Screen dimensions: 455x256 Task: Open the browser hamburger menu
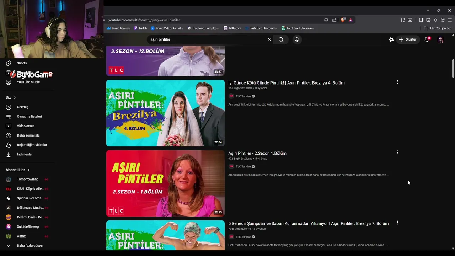(450, 20)
